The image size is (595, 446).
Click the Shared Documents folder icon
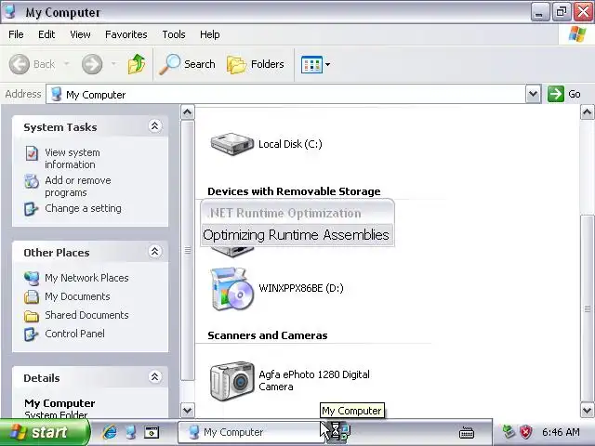[32, 316]
